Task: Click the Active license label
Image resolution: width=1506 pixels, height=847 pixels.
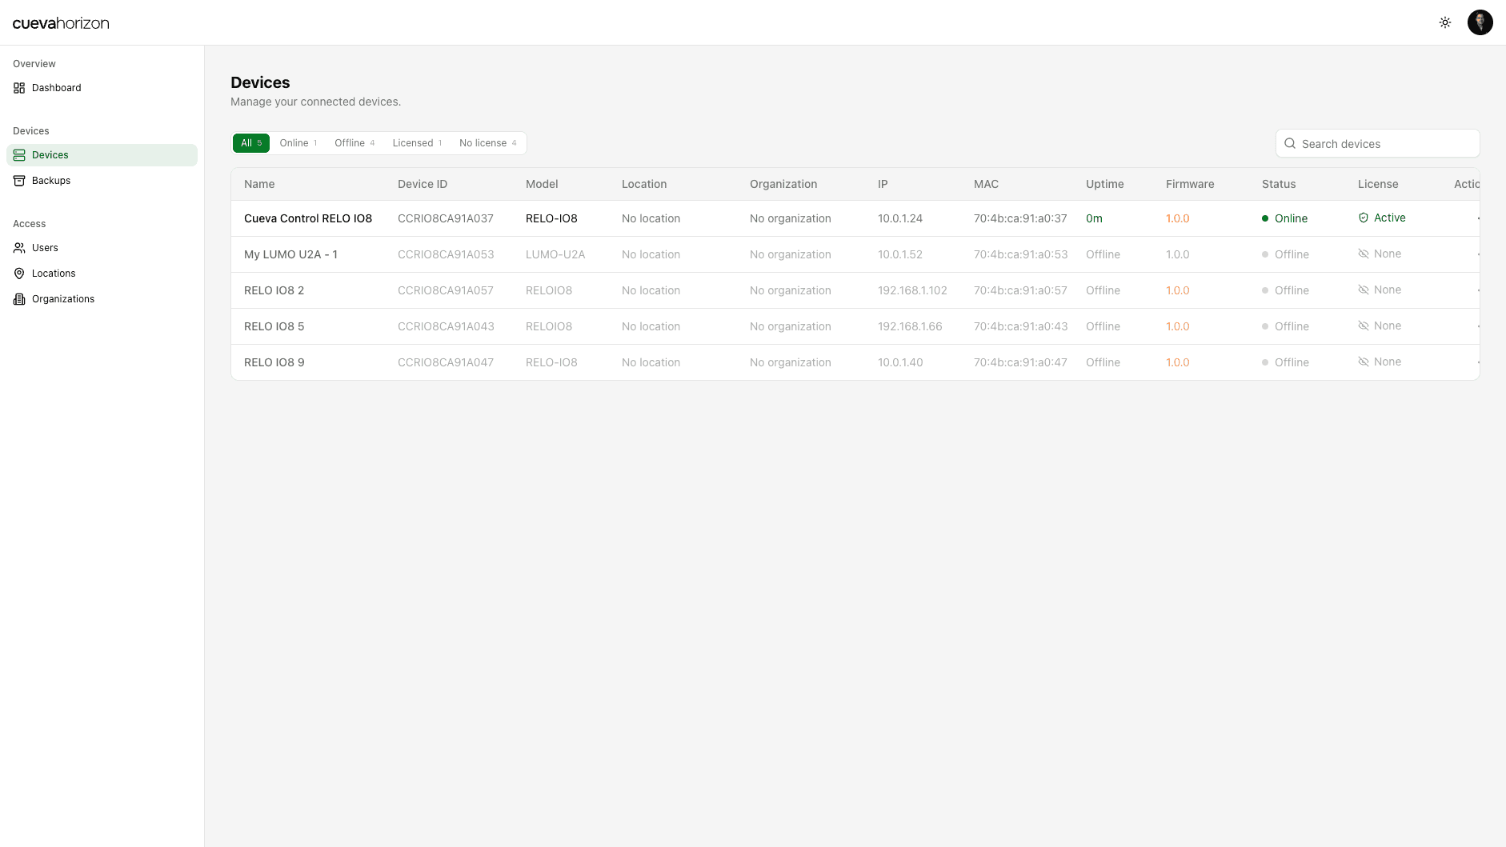Action: [x=1389, y=218]
